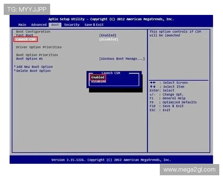
Task: Select the highlighted Launch CSM setting
Action: point(26,39)
